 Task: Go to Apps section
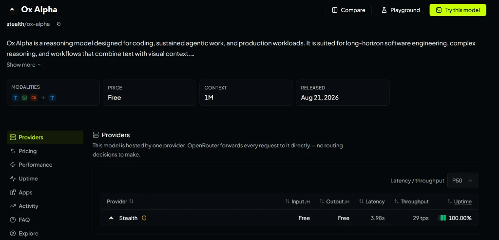click(45, 193)
